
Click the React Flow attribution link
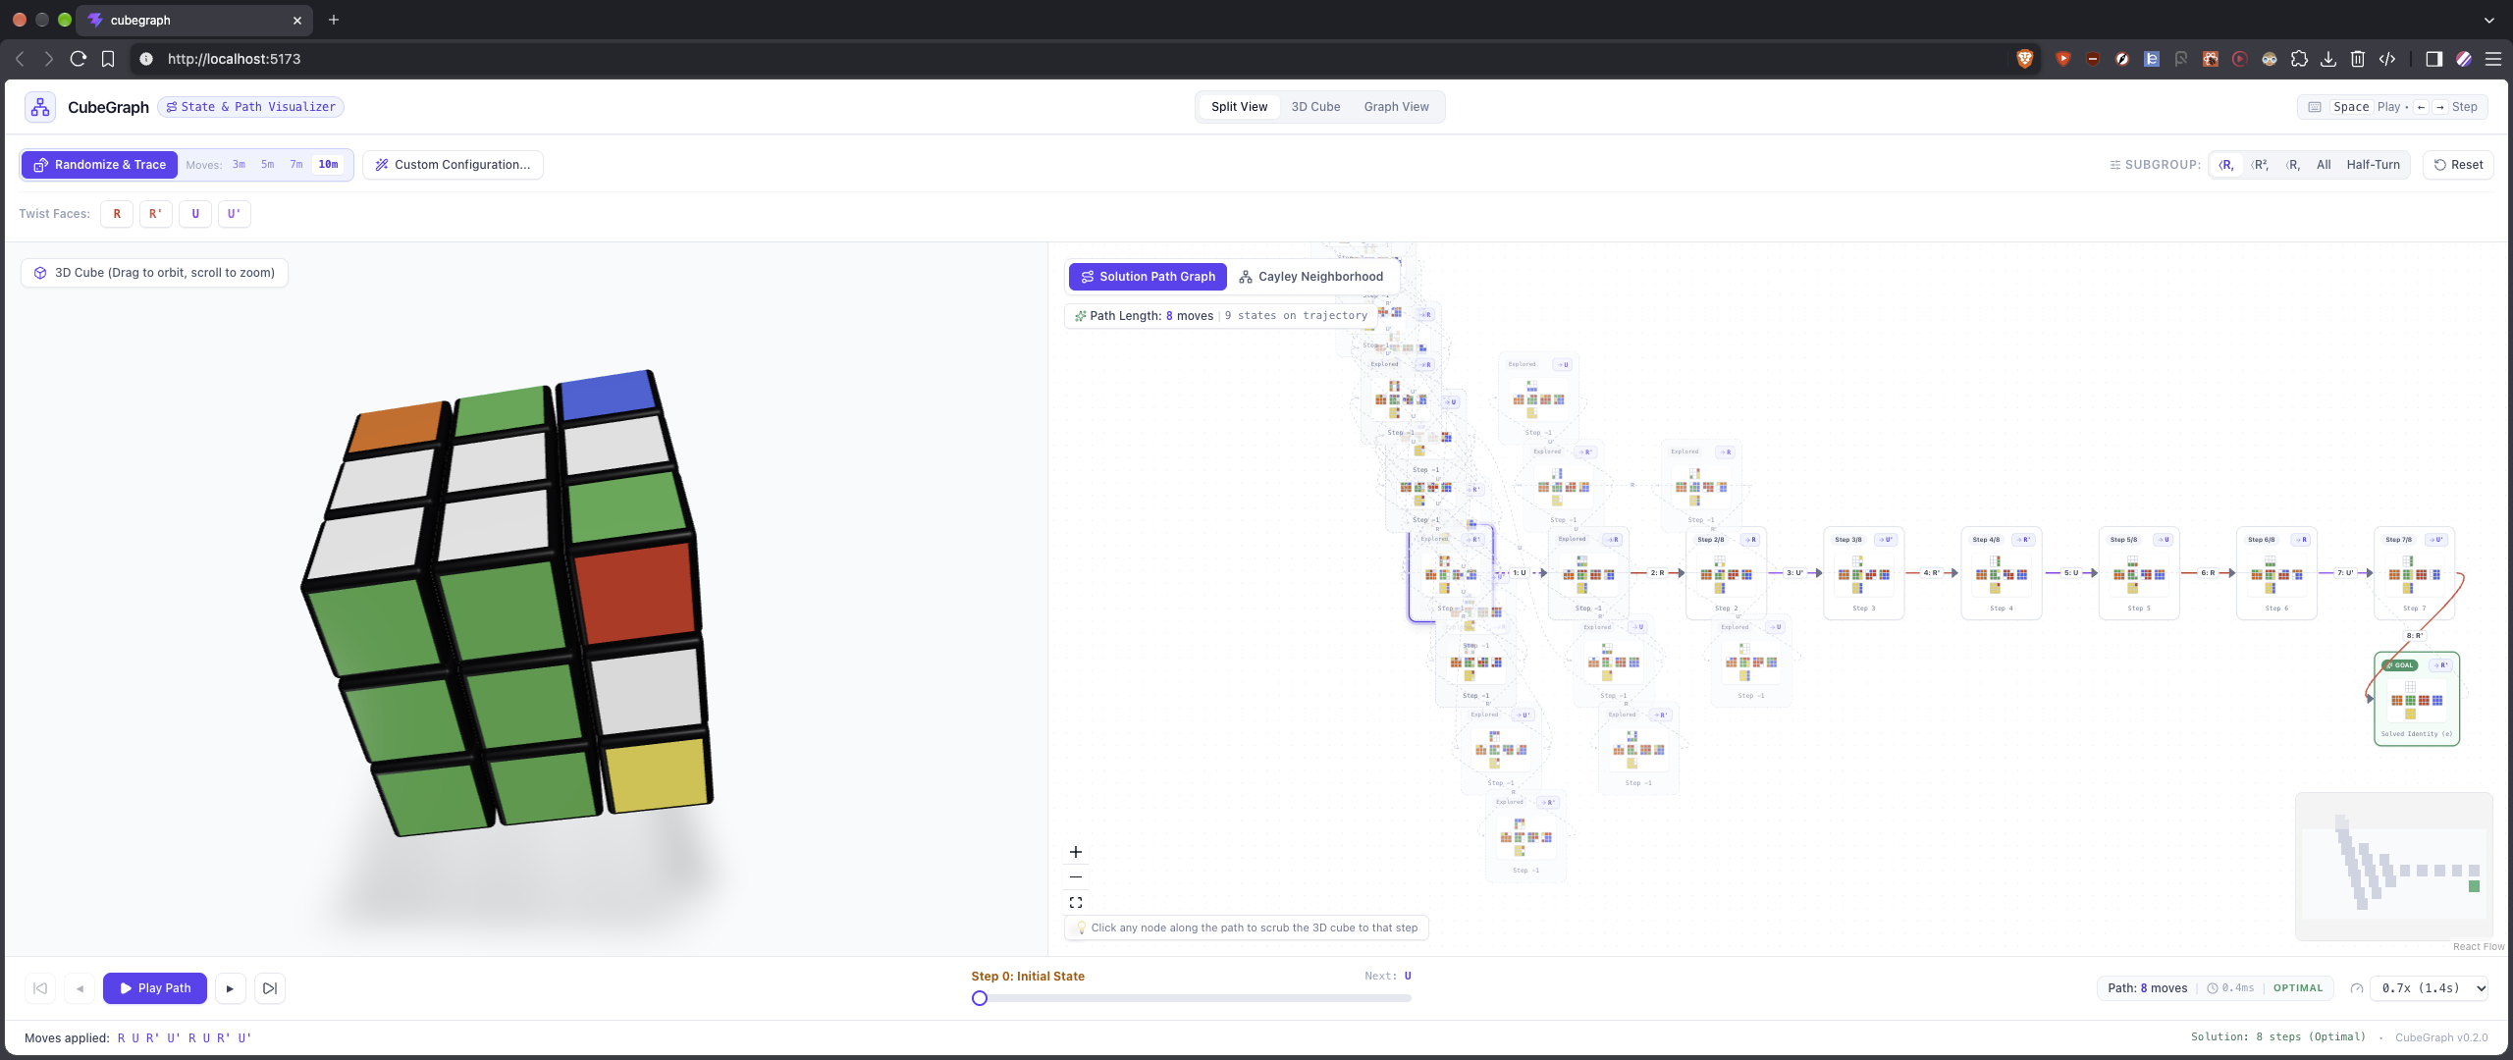(x=2479, y=947)
